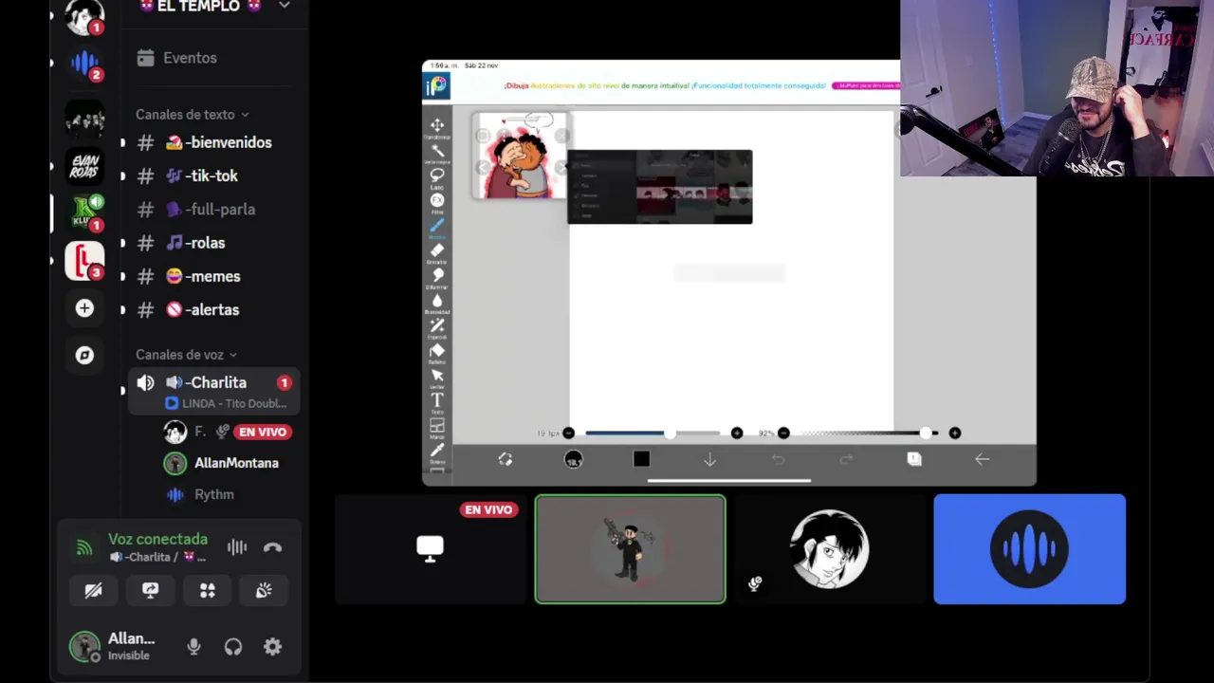The width and height of the screenshot is (1214, 683).
Task: Click the redo arrow in ibisPaint
Action: point(846,459)
